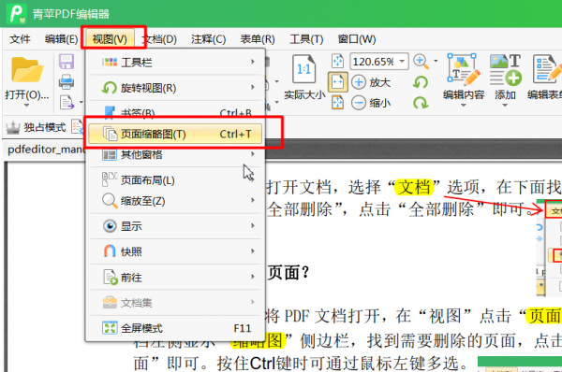Click the 工具栏 colored grid icon
562x372 pixels.
[x=110, y=63]
